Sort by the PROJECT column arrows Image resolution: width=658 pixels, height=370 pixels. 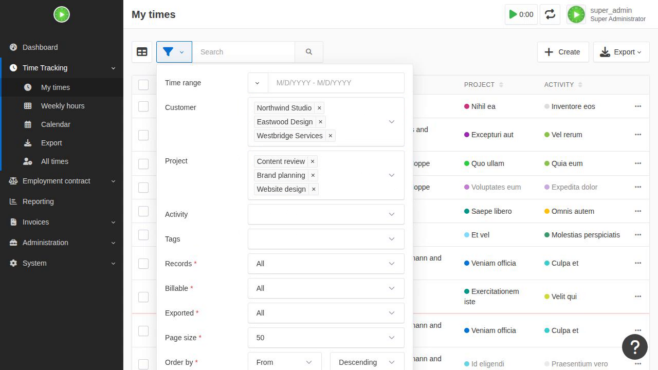coord(501,85)
